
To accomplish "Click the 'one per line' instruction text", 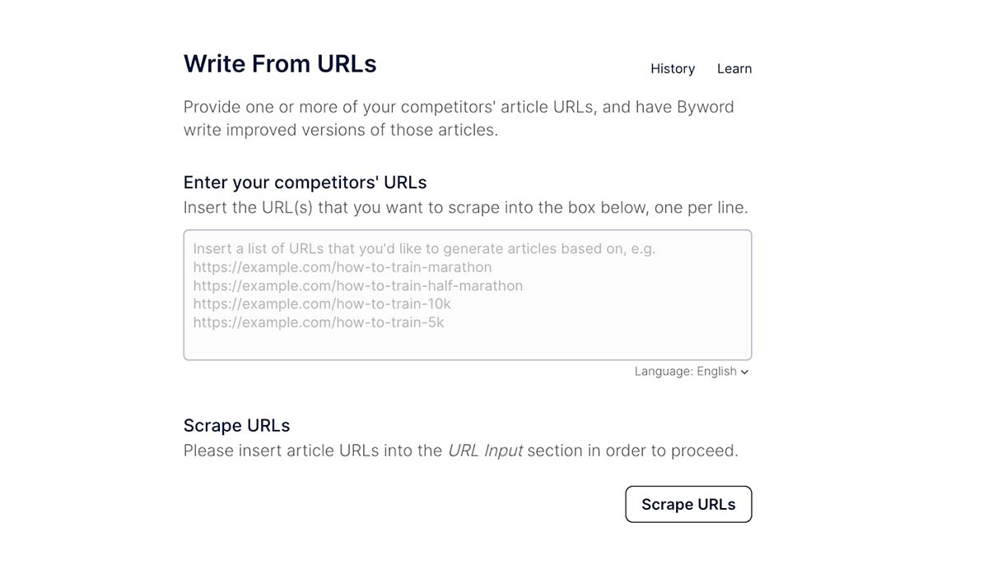I will (x=700, y=207).
